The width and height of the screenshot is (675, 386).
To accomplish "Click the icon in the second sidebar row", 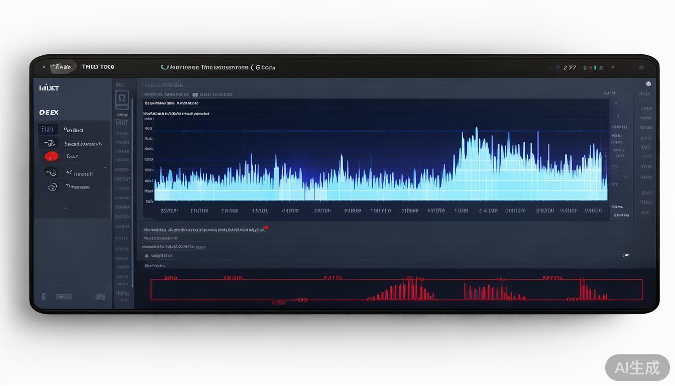I will 49,144.
